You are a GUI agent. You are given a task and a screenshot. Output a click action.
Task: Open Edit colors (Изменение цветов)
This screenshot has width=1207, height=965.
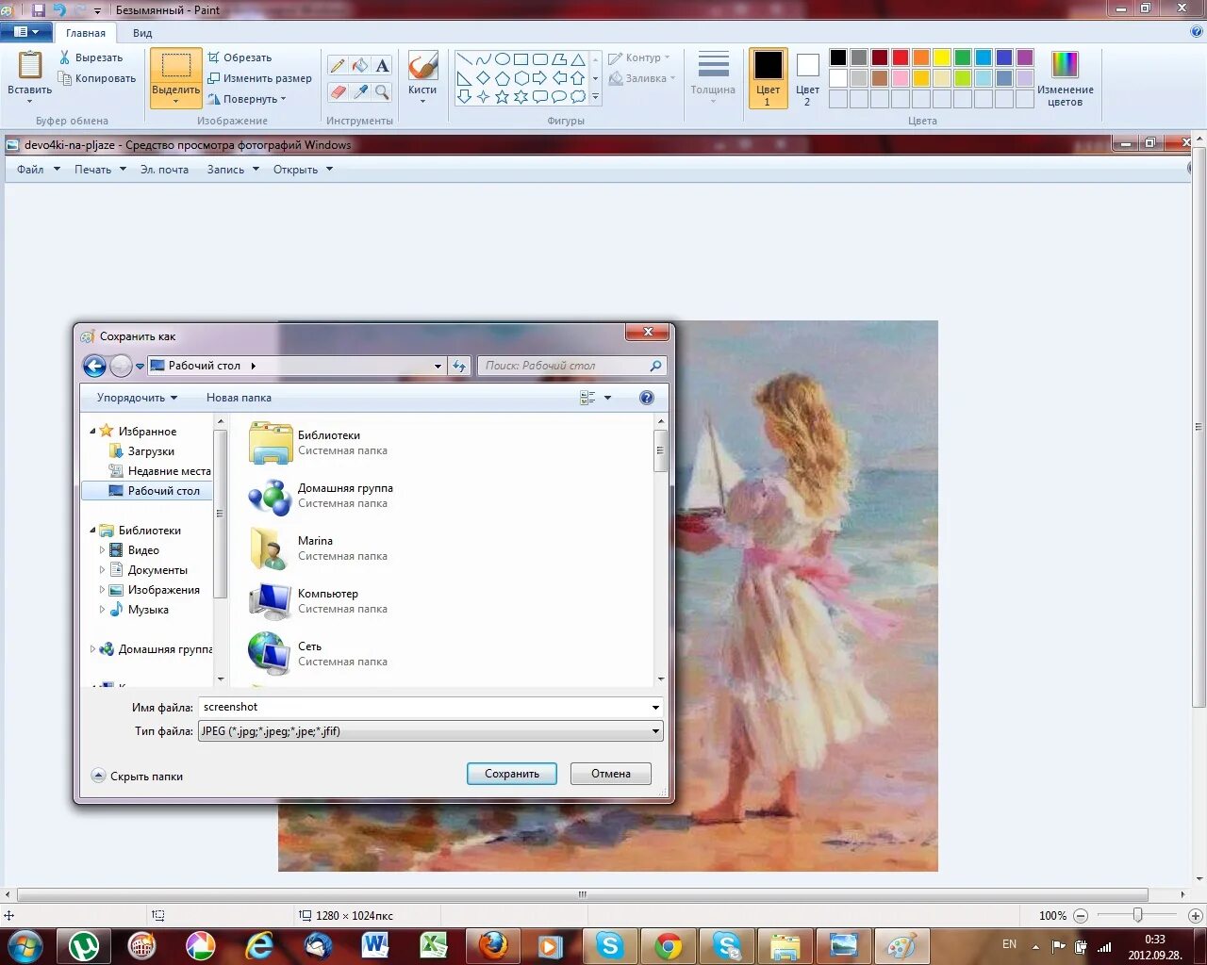click(x=1065, y=78)
